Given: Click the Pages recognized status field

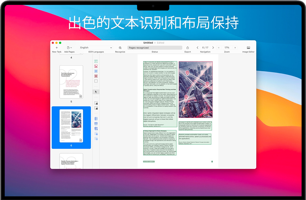Looking at the screenshot, I should [x=155, y=48].
